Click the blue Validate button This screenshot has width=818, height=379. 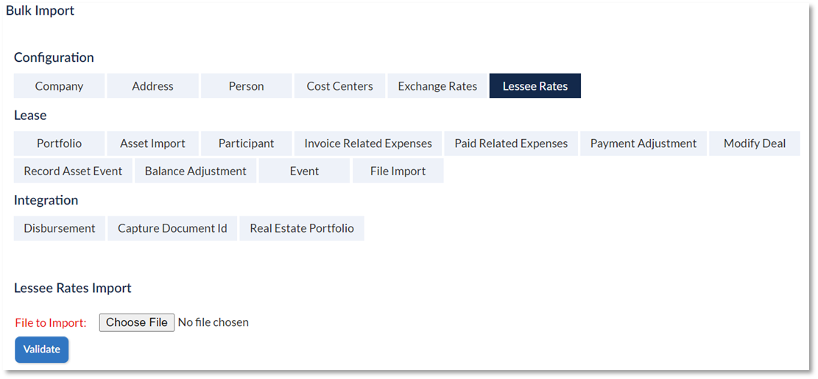[x=42, y=350]
